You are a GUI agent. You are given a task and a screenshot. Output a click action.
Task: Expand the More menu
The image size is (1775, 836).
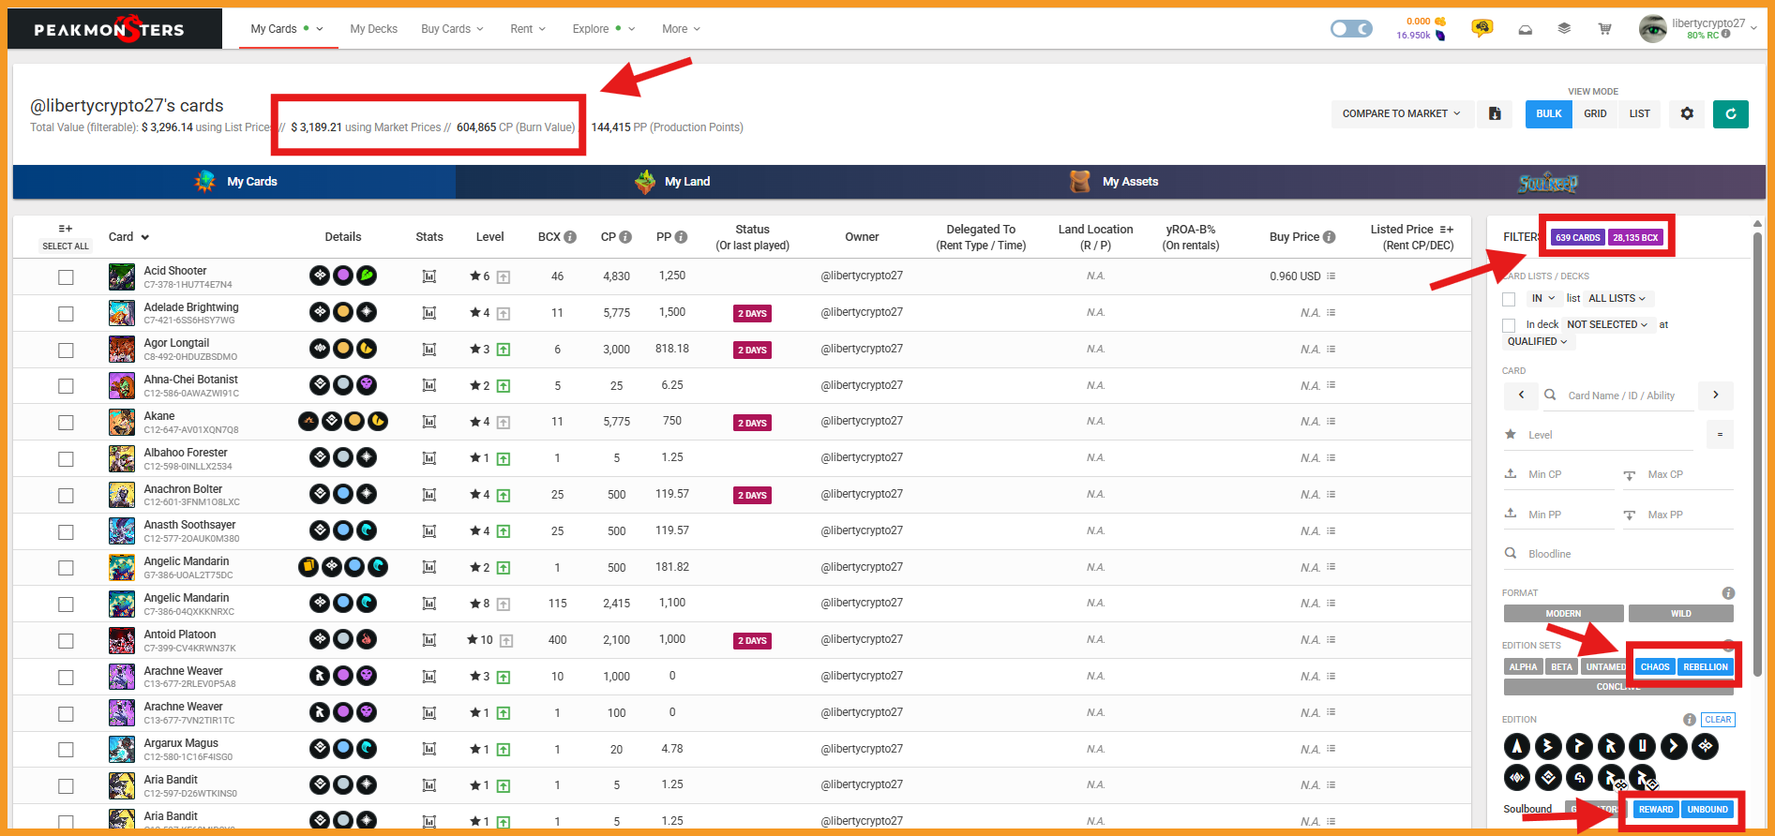point(681,29)
